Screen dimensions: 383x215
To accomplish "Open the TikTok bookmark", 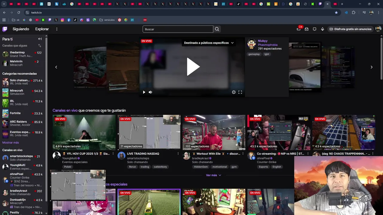I will tap(75, 20).
